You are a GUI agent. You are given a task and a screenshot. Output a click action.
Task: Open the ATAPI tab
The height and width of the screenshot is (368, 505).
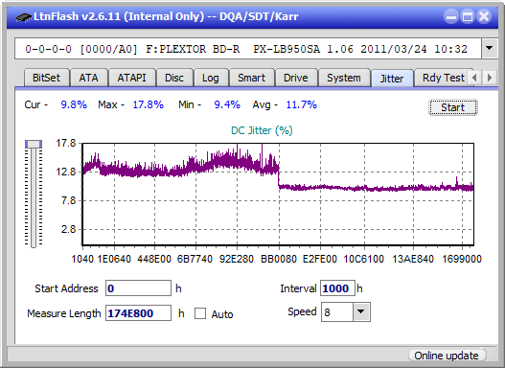coord(131,78)
